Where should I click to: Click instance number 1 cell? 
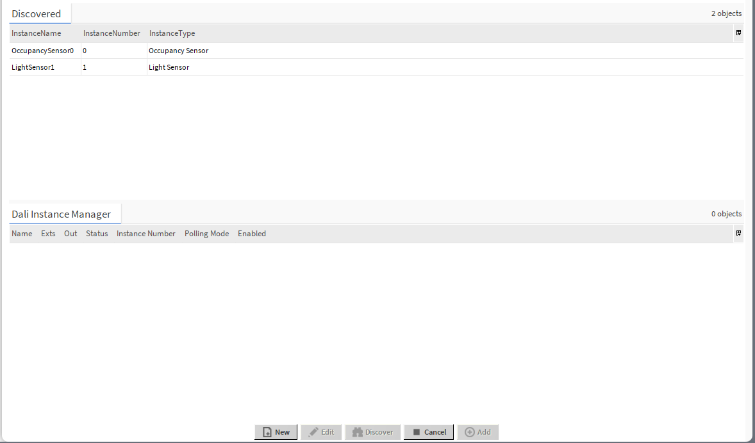[x=113, y=67]
